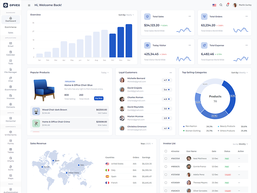Change Sales Revenue Year 2021 dropdown

click(x=147, y=143)
